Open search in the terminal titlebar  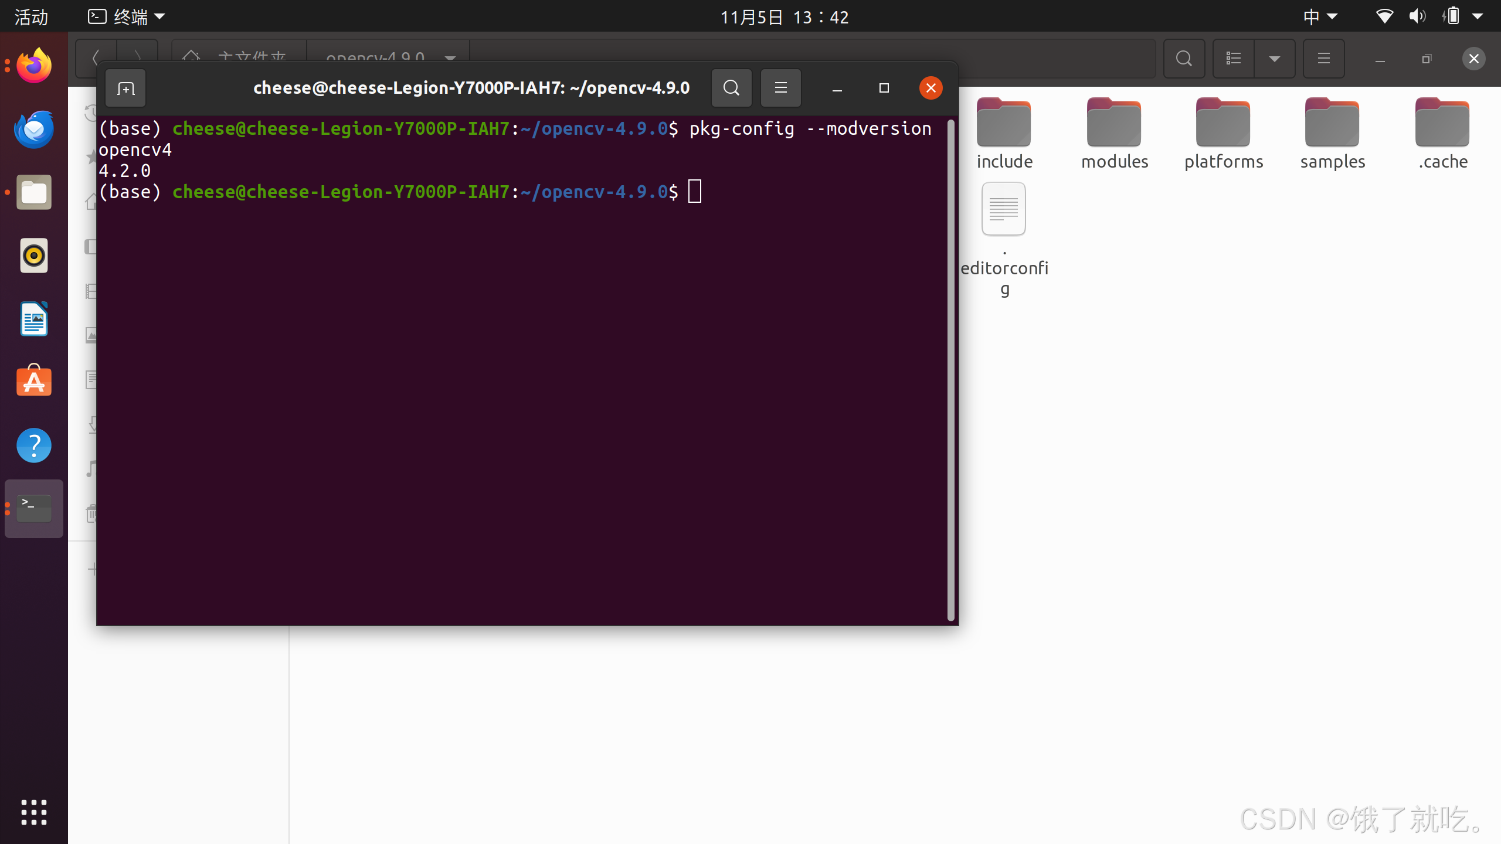click(x=731, y=88)
